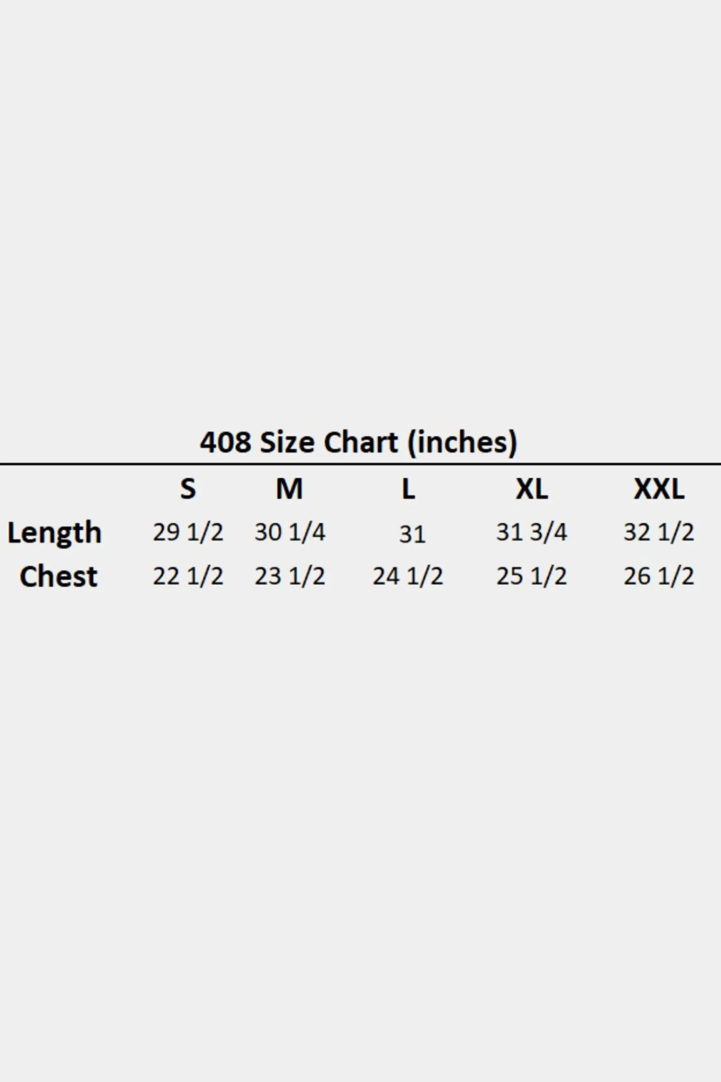Click the (inches) text in title
The height and width of the screenshot is (1082, 721).
tap(463, 443)
